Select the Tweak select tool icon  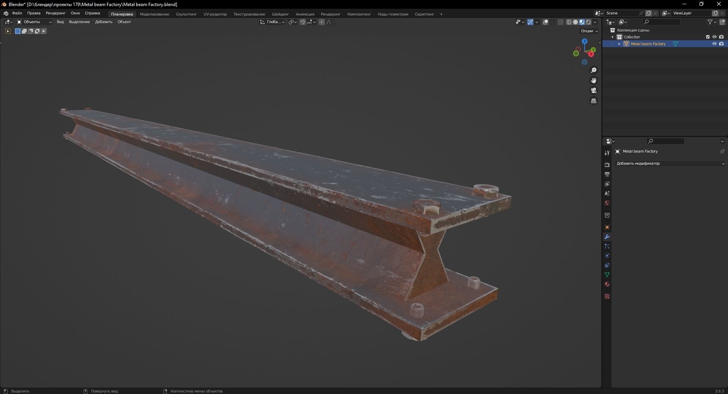[8, 31]
